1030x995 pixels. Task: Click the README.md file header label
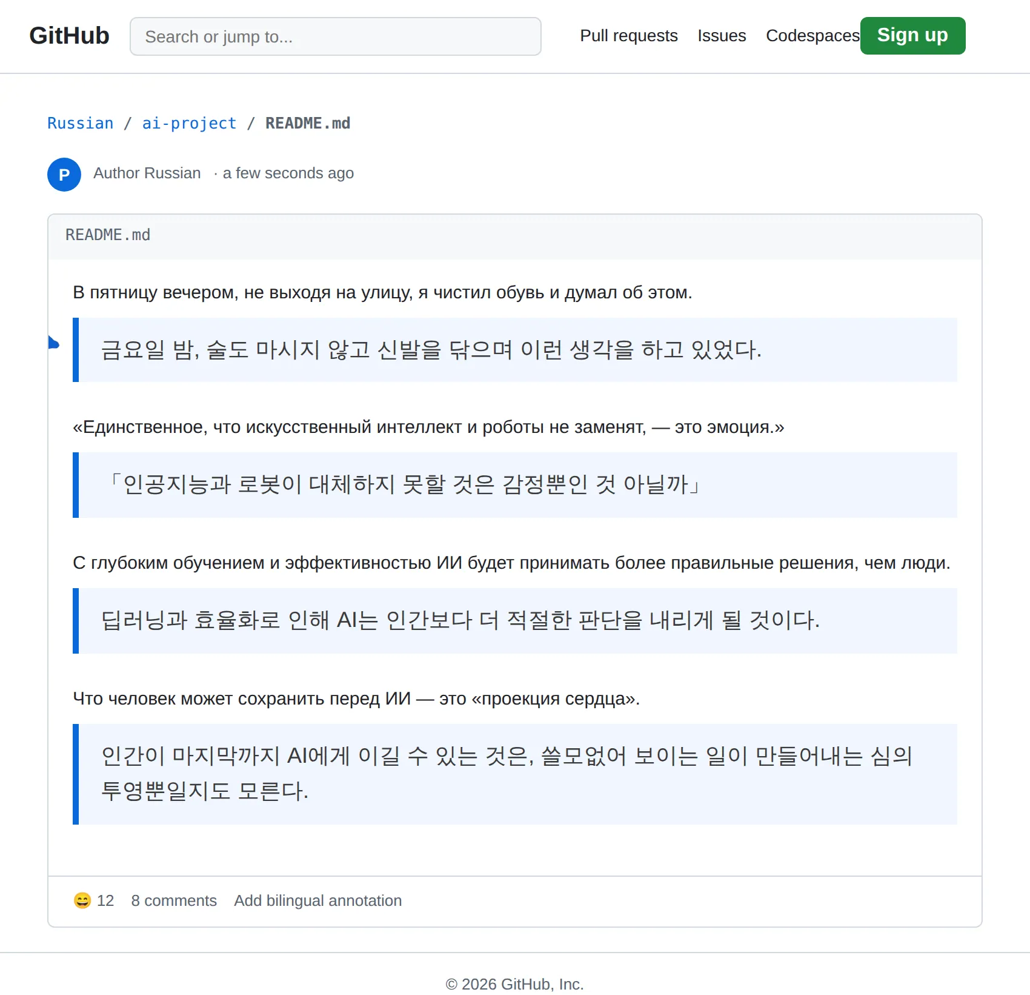tap(108, 235)
